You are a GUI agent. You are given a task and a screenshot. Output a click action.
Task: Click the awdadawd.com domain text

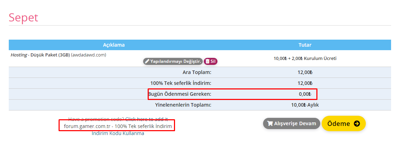click(x=88, y=55)
